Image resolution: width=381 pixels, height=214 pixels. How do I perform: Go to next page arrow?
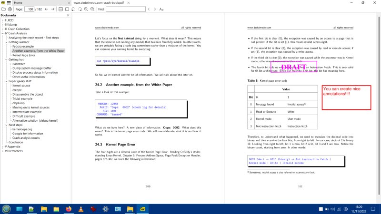point(53,9)
